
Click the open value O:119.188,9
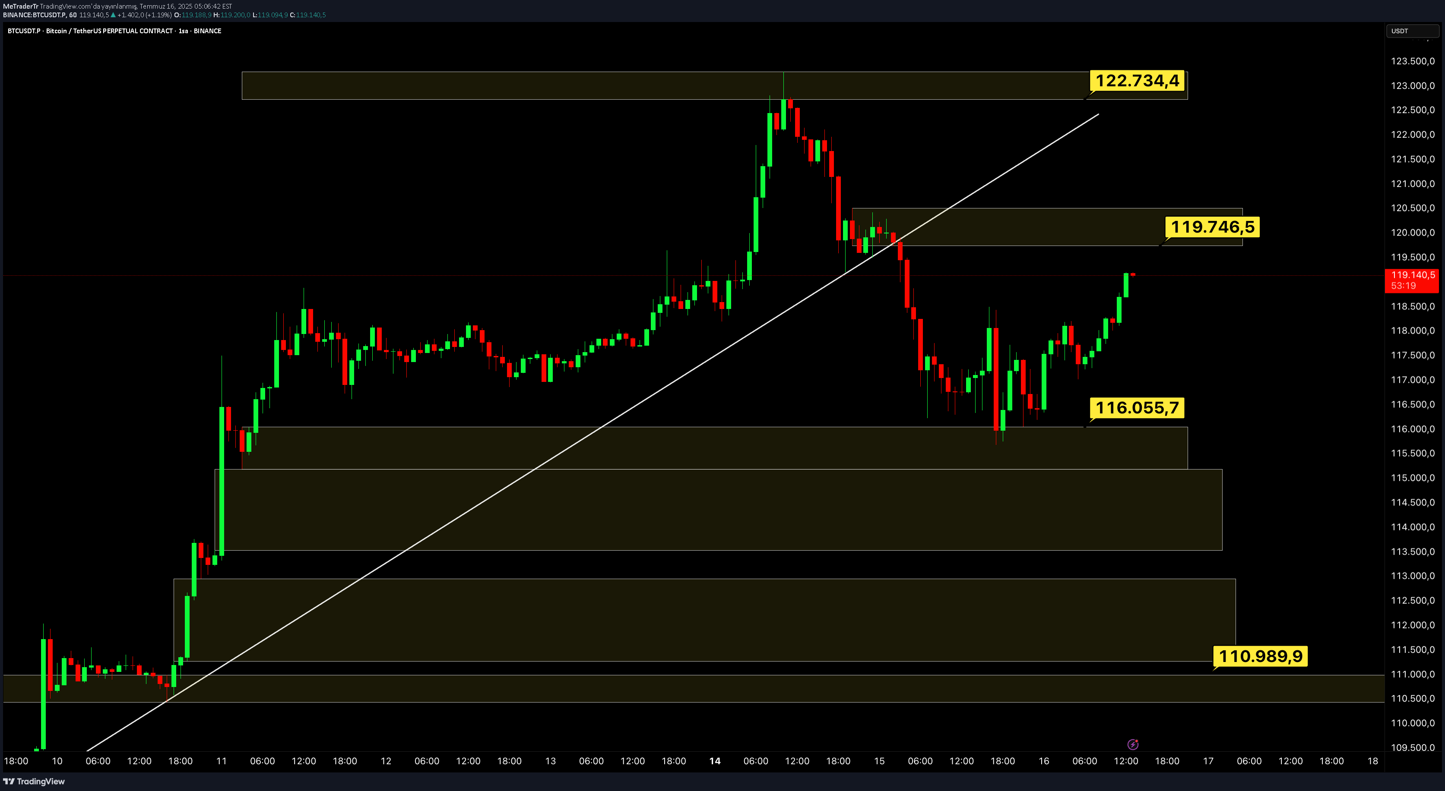(x=193, y=15)
